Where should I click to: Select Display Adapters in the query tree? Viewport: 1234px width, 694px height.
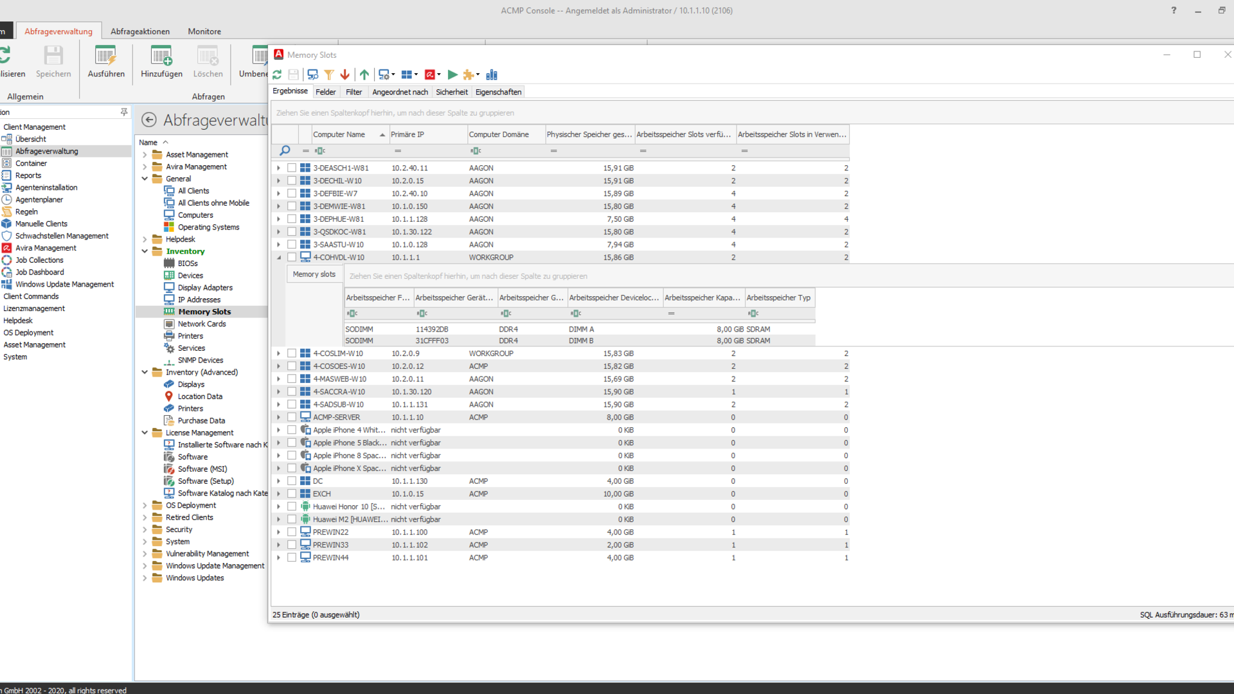(x=205, y=288)
